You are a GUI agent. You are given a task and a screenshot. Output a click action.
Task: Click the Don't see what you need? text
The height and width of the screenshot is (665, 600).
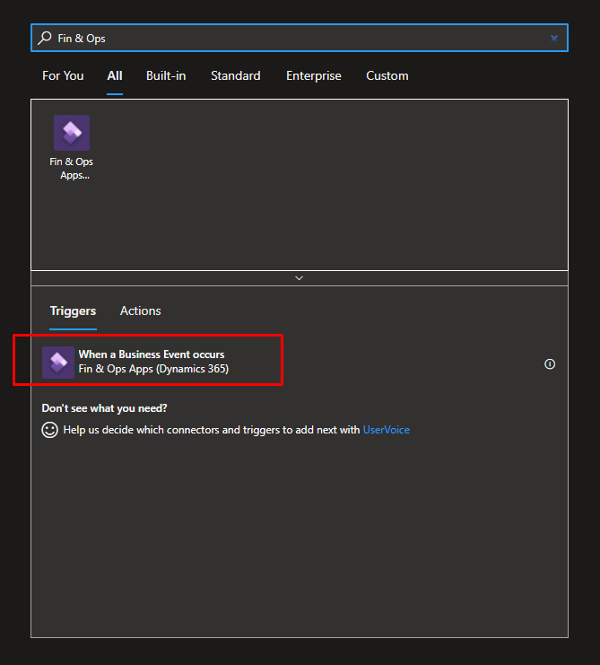point(104,408)
